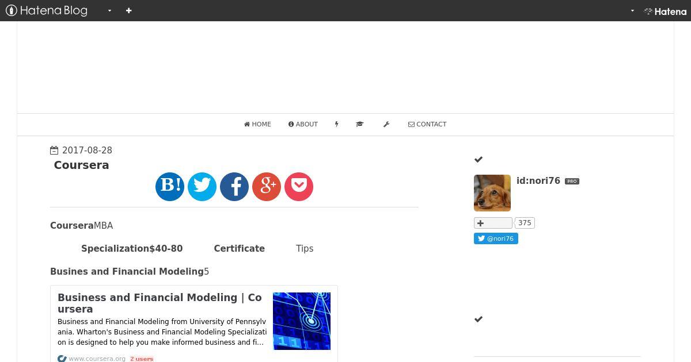691x362 pixels.
Task: Click the lightning bolt navigation icon
Action: coord(336,124)
